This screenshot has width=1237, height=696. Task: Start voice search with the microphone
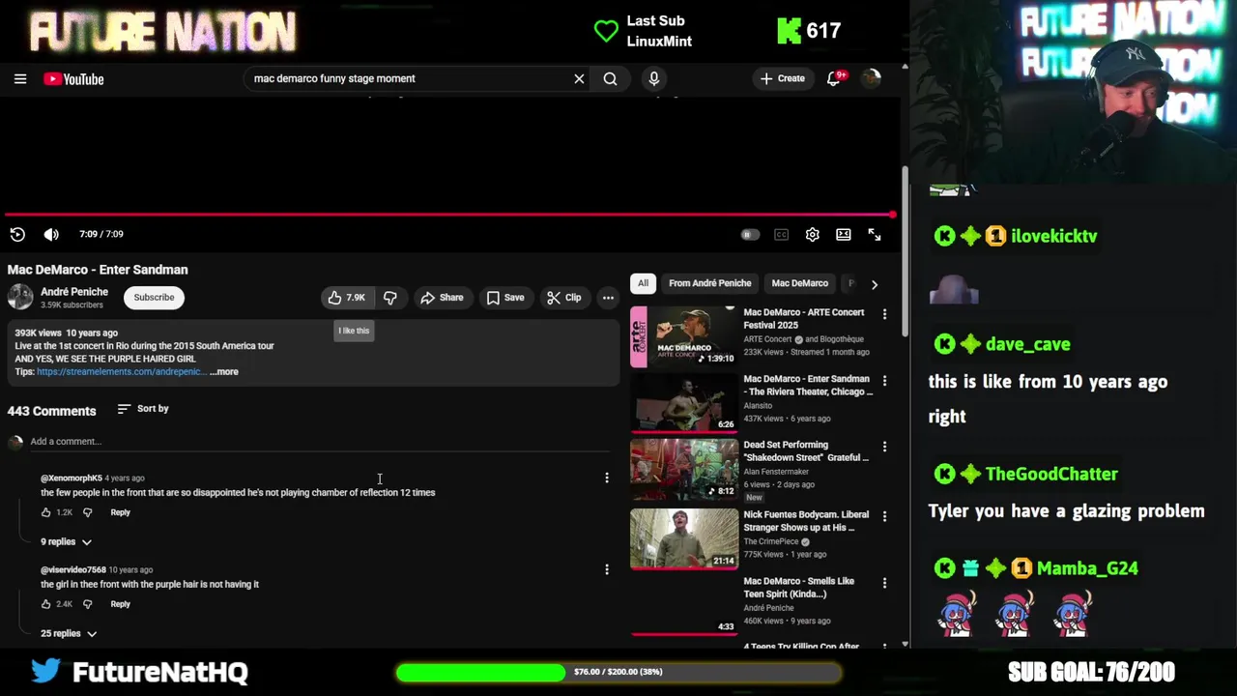(x=654, y=79)
